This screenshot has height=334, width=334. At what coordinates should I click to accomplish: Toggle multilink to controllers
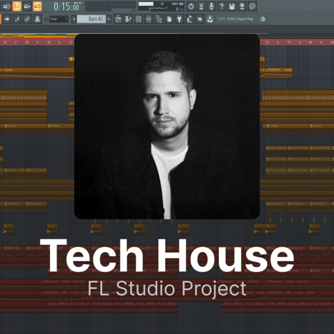click(x=37, y=19)
